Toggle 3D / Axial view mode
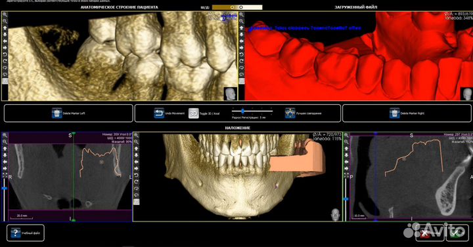 coord(204,113)
